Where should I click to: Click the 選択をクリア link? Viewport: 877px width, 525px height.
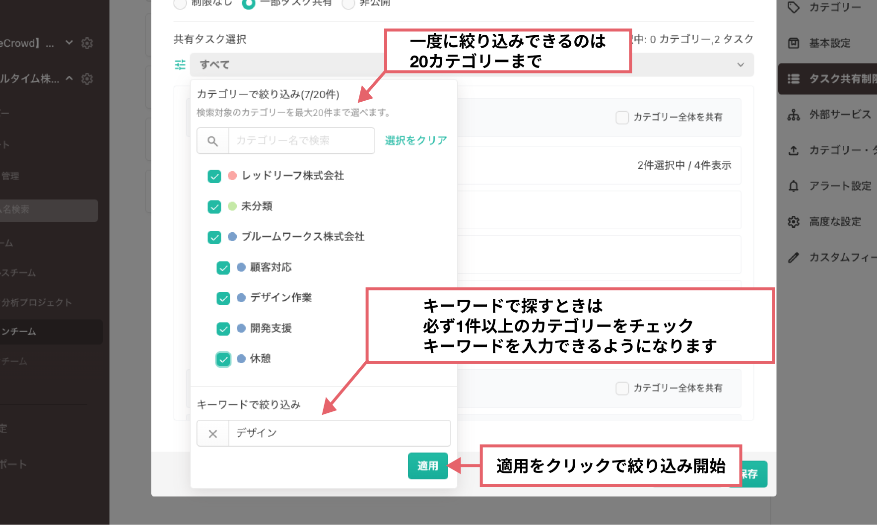pyautogui.click(x=416, y=140)
